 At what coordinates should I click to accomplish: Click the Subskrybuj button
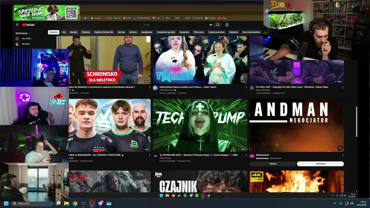click(320, 164)
